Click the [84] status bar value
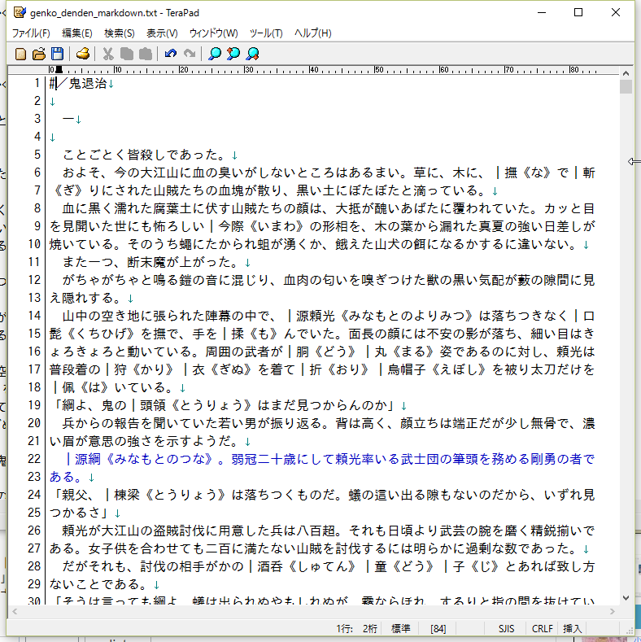 pos(438,629)
